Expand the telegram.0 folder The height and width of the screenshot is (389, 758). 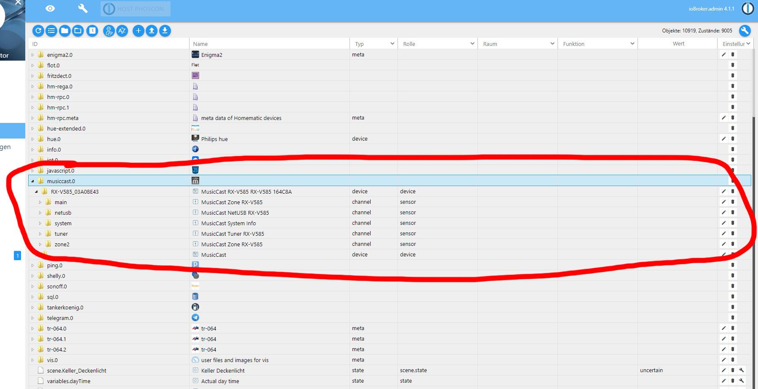point(32,318)
